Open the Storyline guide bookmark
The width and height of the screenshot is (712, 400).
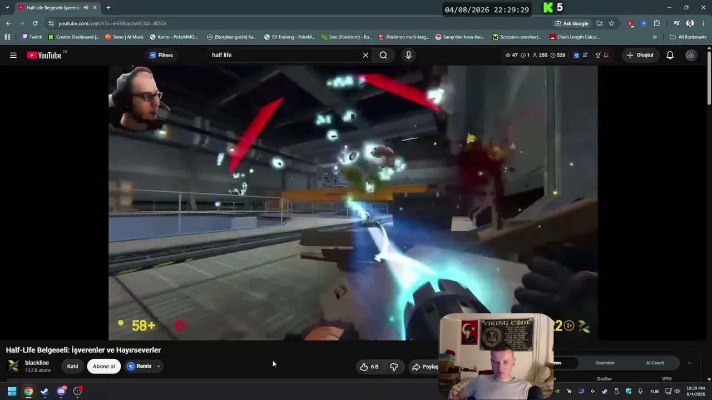pos(232,37)
